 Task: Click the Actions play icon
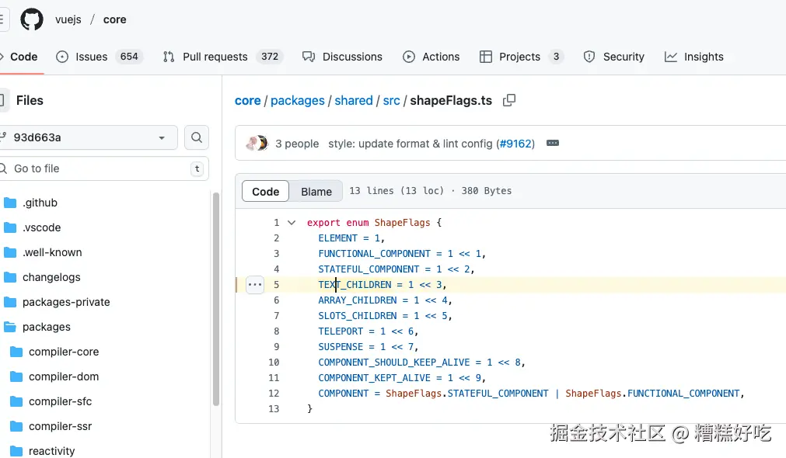[409, 57]
